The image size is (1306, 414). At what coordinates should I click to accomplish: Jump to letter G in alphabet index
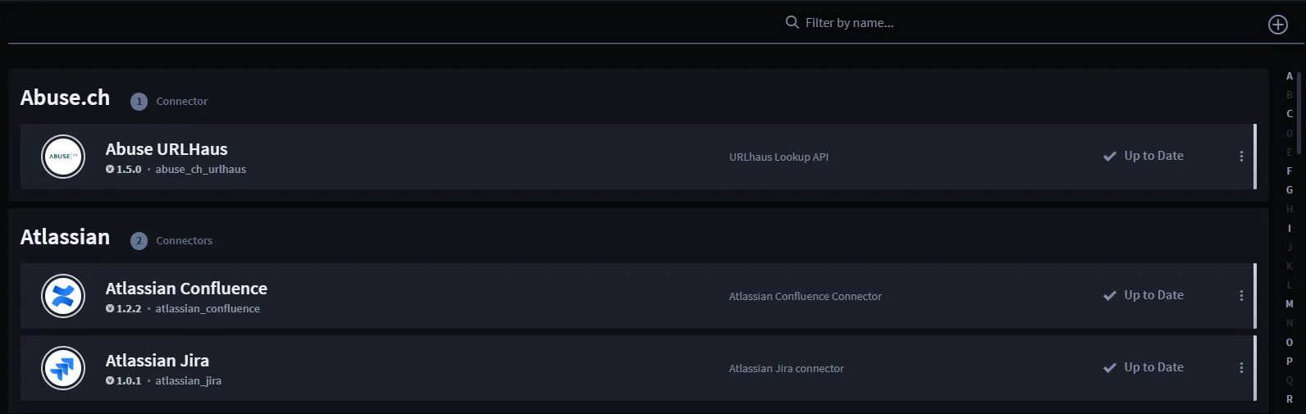pyautogui.click(x=1290, y=190)
